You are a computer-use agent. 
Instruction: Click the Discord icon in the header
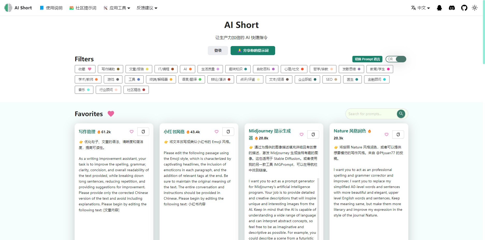pos(452,8)
